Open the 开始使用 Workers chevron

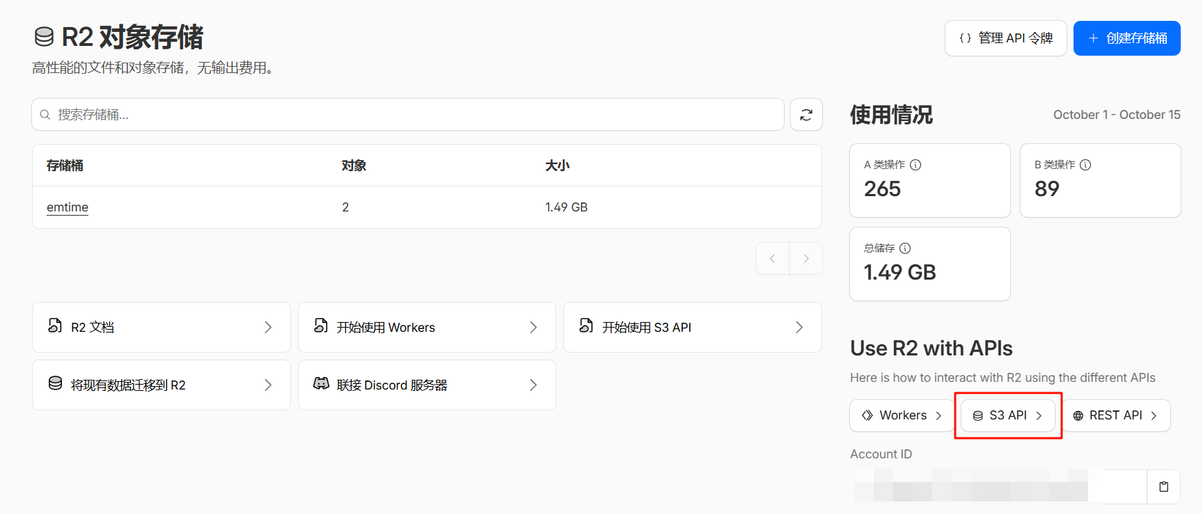533,328
